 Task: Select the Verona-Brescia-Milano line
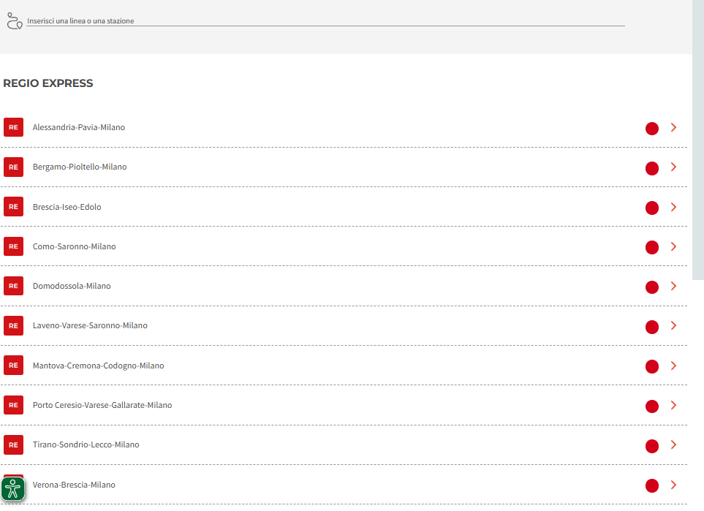[x=74, y=485]
